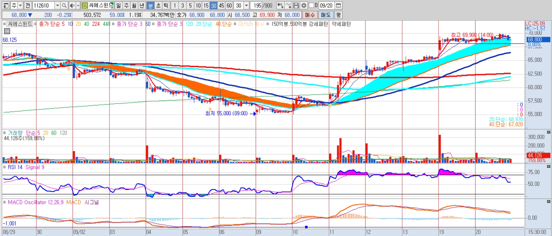
Task: Click the 매수 buy button
Action: pos(310,15)
